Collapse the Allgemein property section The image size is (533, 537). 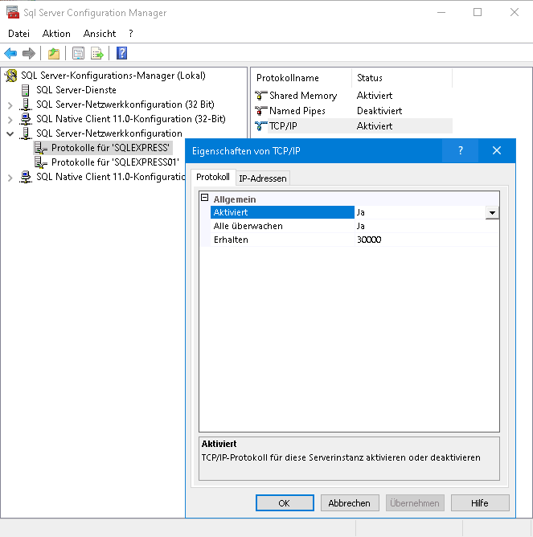[x=205, y=199]
